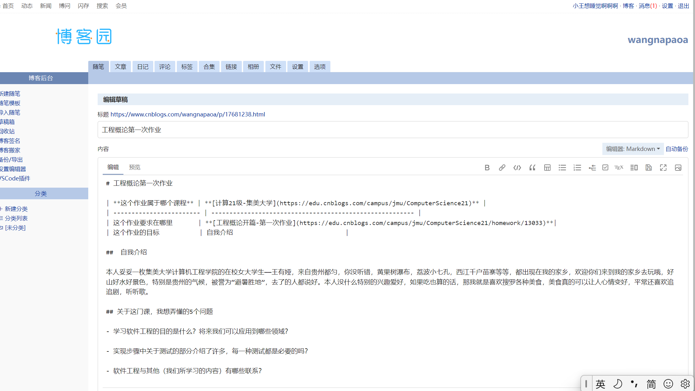Viewport: 695px width, 391px height.
Task: Open the 文章 tab
Action: 120,67
